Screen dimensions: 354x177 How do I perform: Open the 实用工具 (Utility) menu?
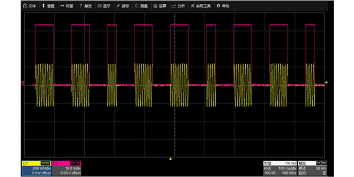pyautogui.click(x=201, y=6)
